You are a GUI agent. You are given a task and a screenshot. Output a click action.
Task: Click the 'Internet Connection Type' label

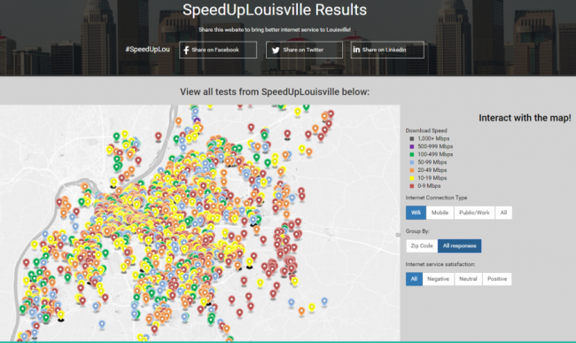[436, 198]
